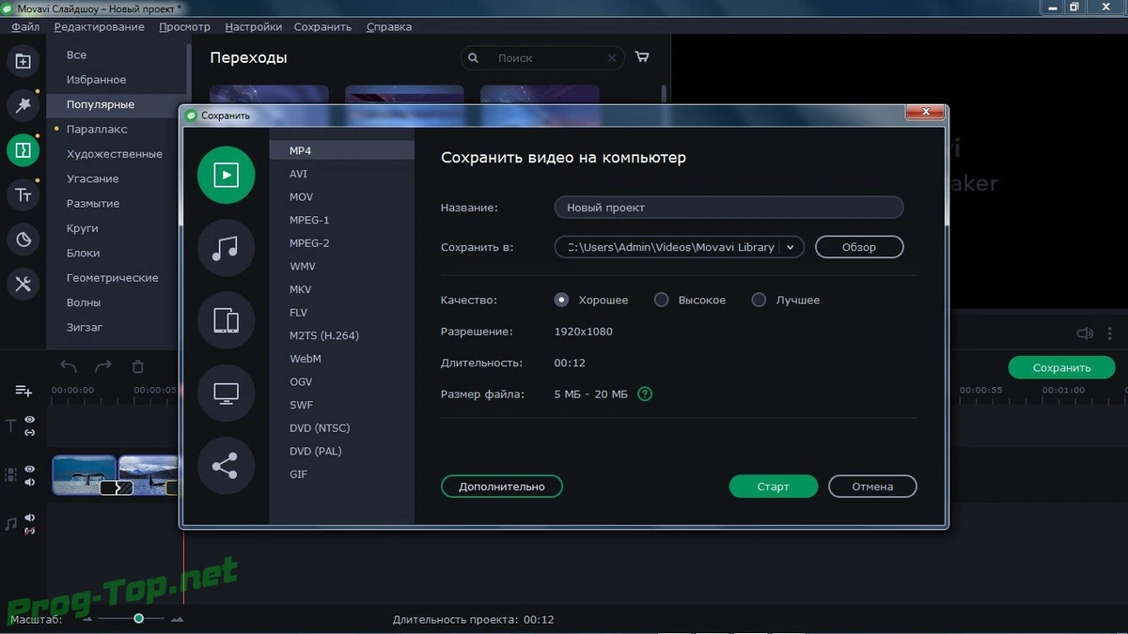1128x634 pixels.
Task: Click the Обзор browse button
Action: coord(859,247)
